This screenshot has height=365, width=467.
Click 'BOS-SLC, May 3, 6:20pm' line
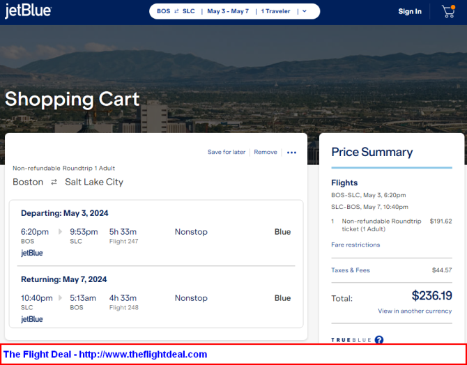369,195
